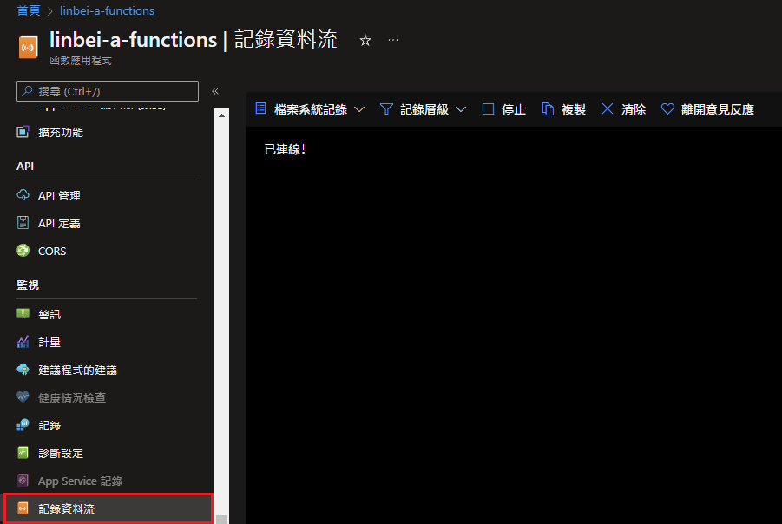Image resolution: width=782 pixels, height=524 pixels.
Task: Click the 已連線! log message
Action: 285,149
